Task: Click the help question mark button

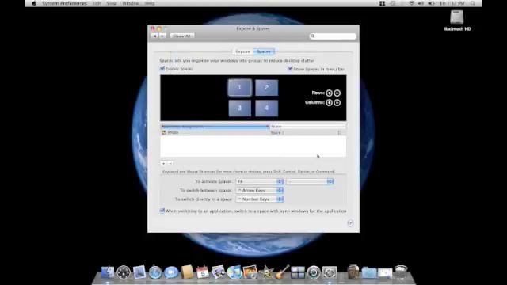Action: [350, 223]
